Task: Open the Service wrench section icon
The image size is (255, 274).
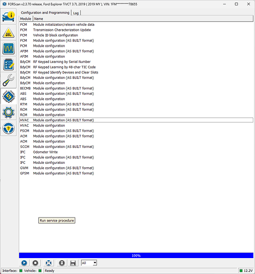Action: (x=8, y=80)
